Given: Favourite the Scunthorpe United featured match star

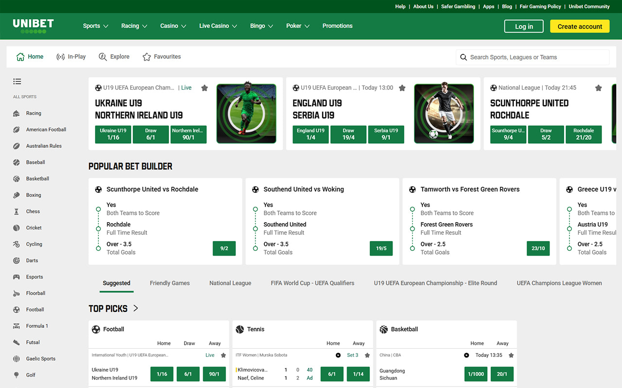Looking at the screenshot, I should tap(599, 88).
